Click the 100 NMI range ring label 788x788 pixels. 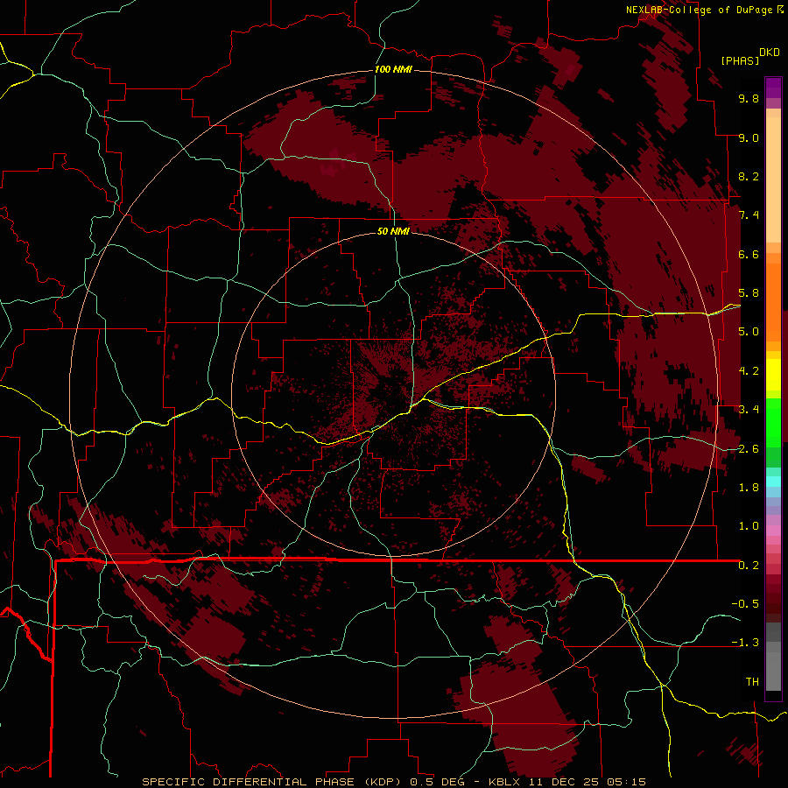(393, 69)
